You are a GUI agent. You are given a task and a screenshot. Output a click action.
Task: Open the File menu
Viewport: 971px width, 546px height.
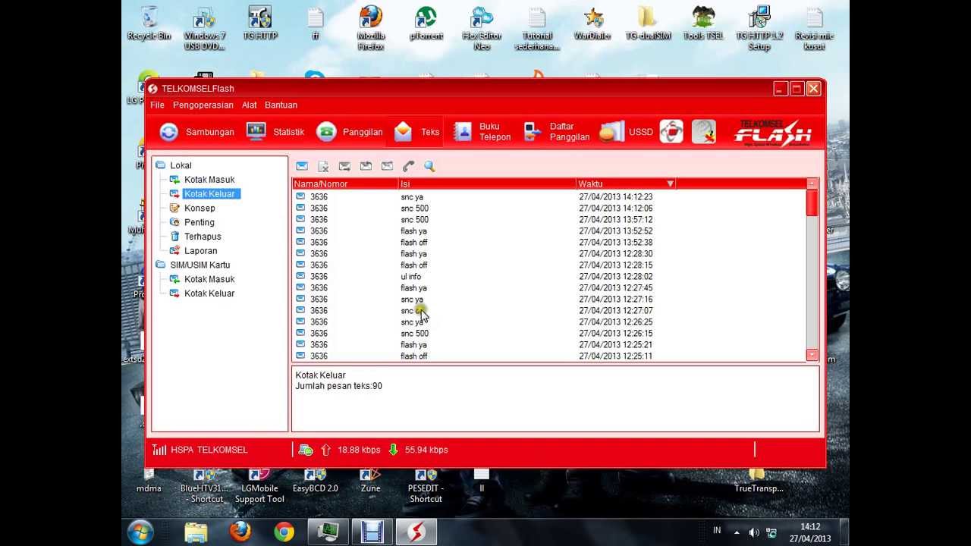click(x=157, y=105)
